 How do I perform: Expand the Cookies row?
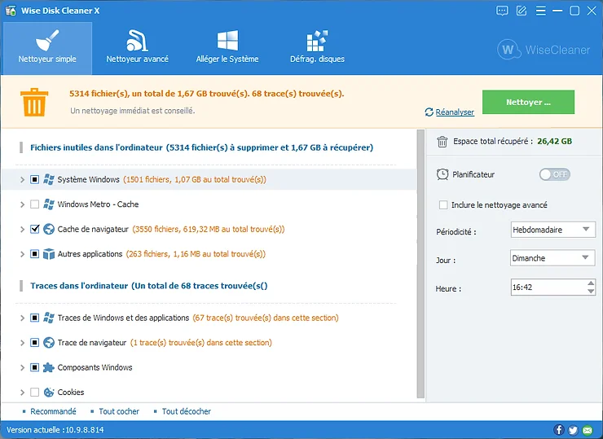point(22,392)
